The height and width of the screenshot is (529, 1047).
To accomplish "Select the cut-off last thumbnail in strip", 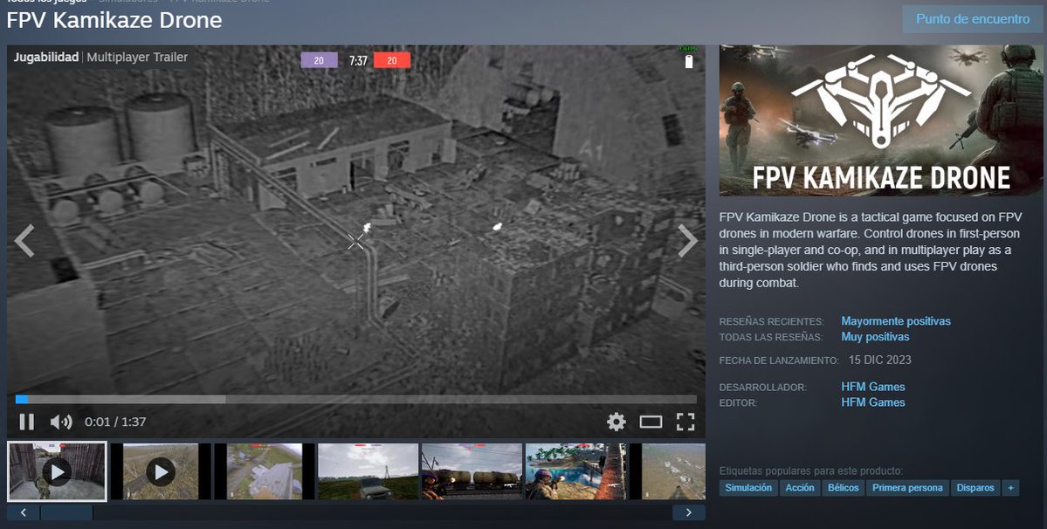I will (x=668, y=471).
